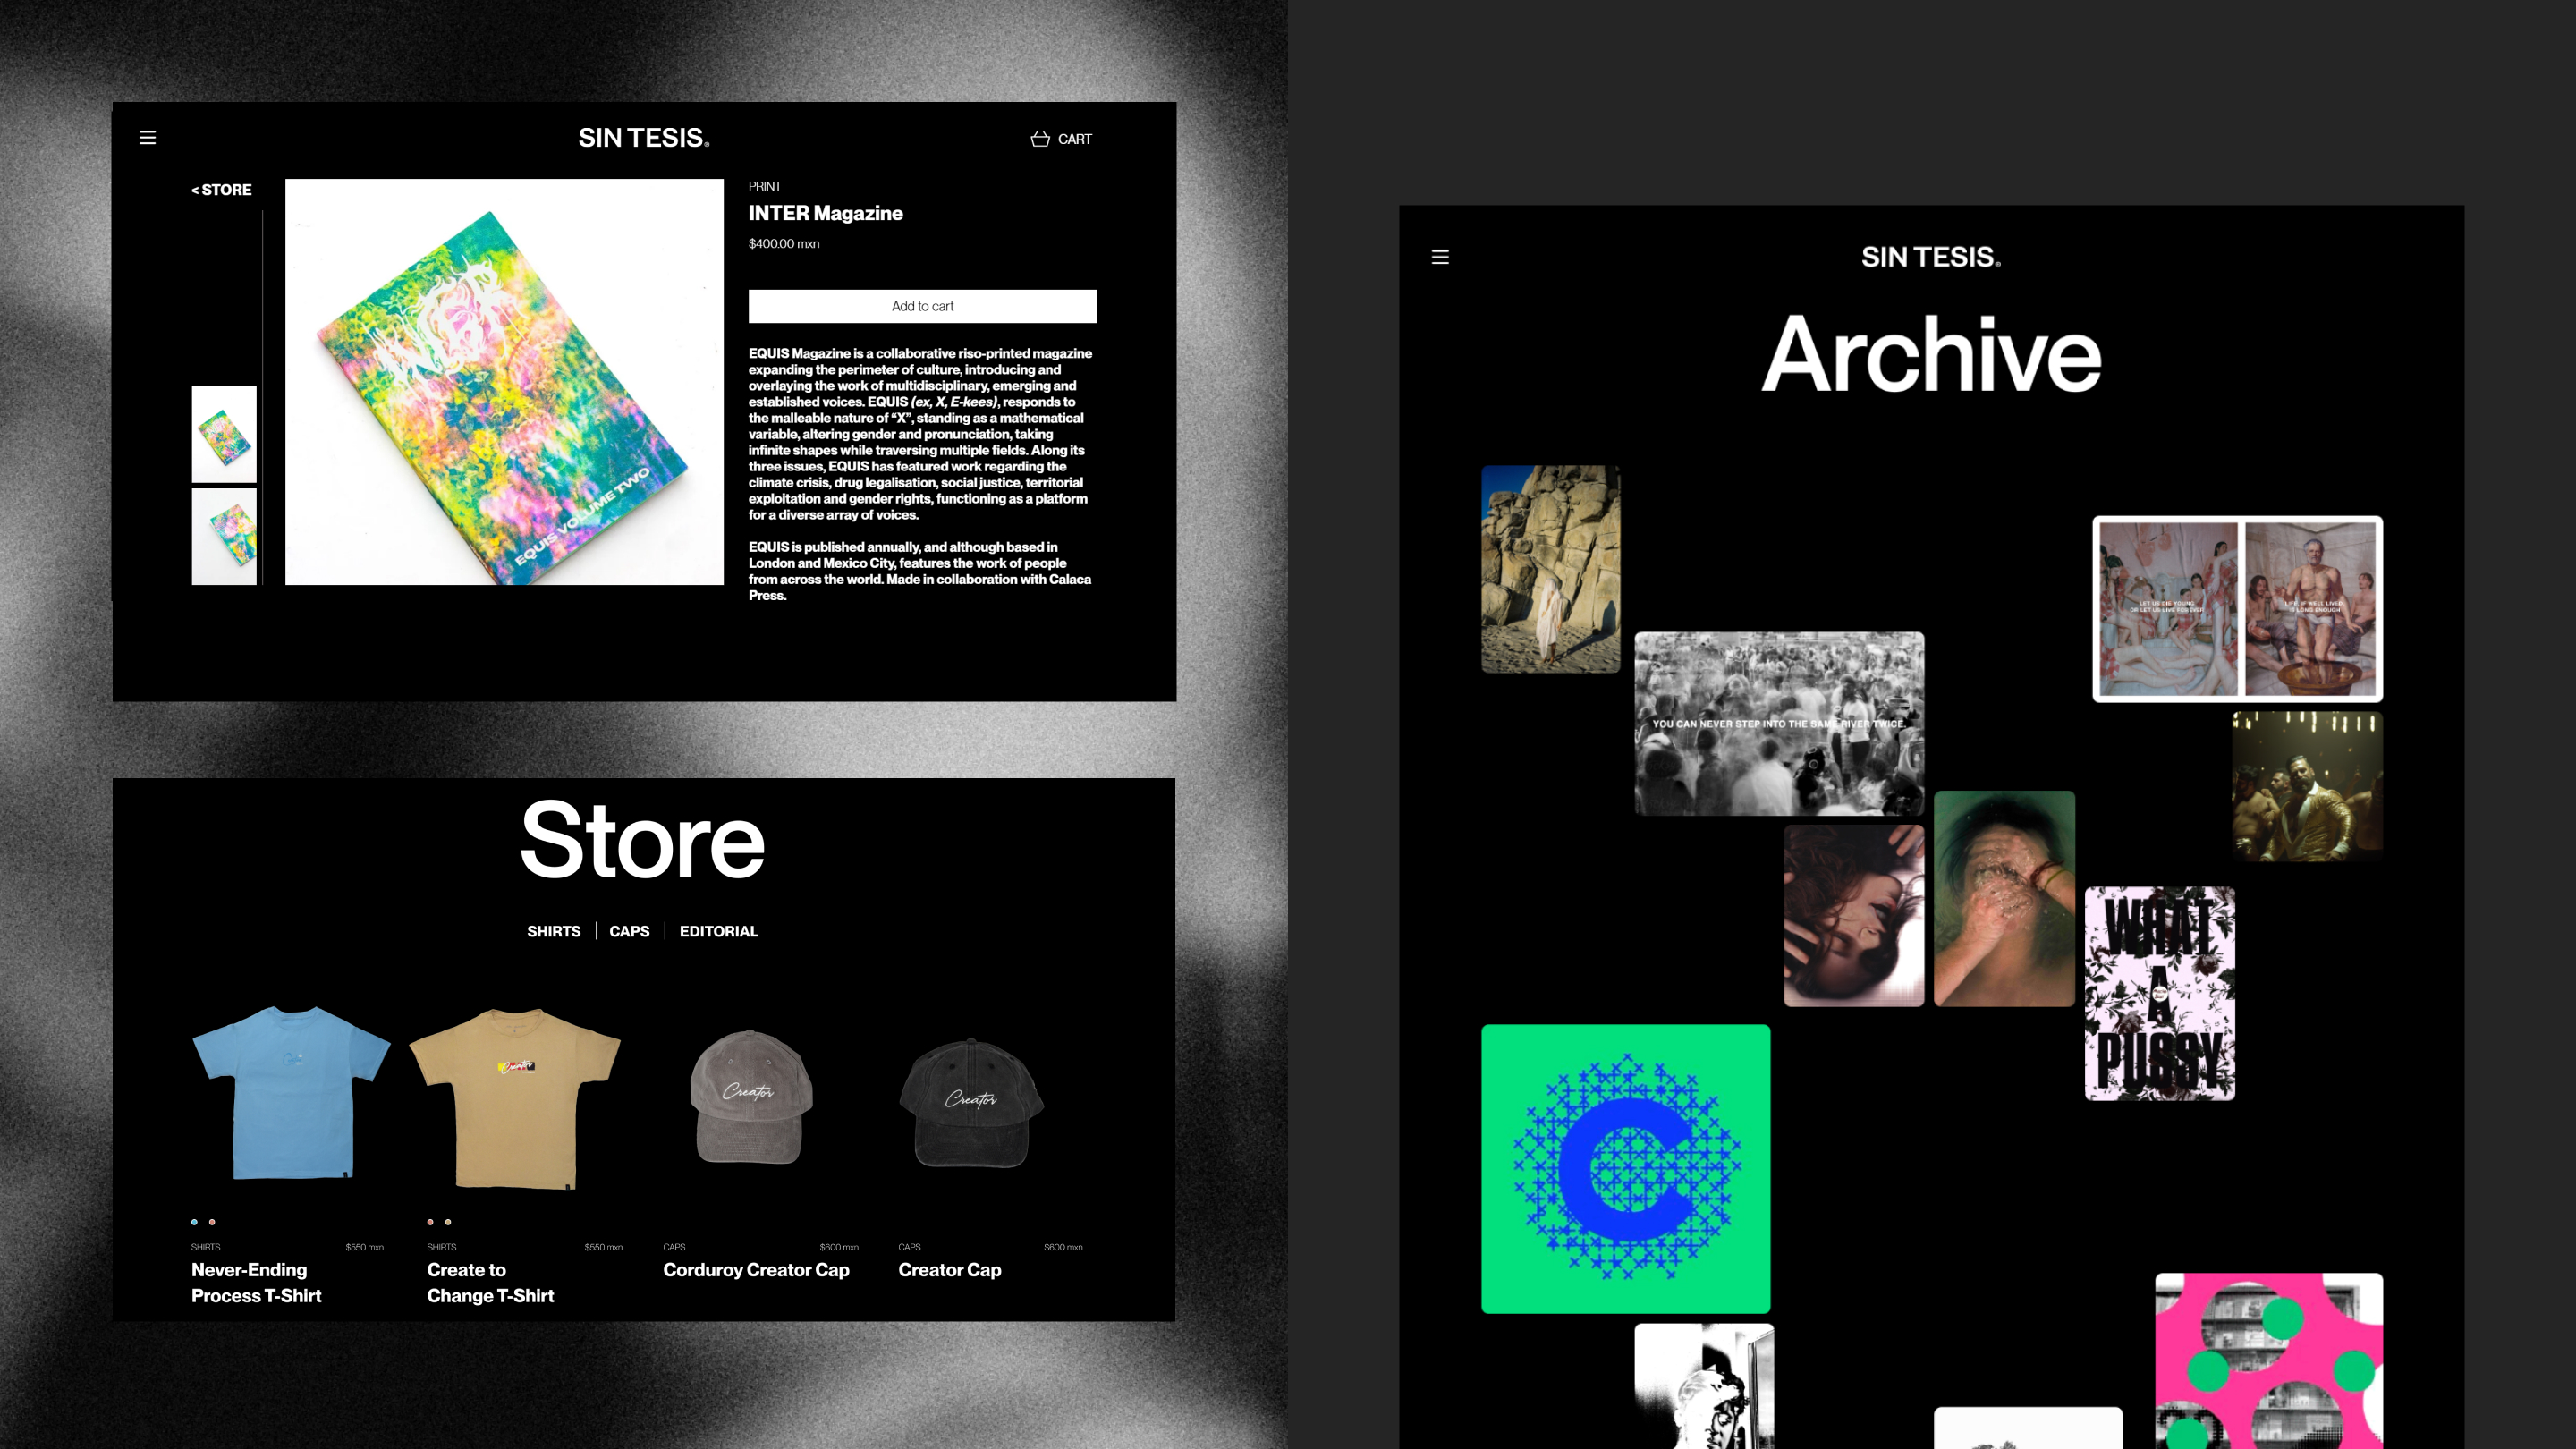
Task: Open the hamburger menu on the Archive page
Action: click(x=1440, y=257)
